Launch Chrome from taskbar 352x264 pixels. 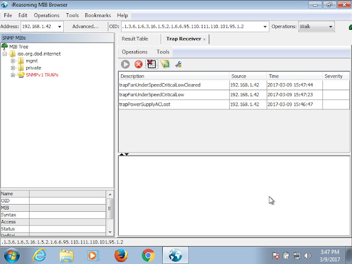(148, 255)
